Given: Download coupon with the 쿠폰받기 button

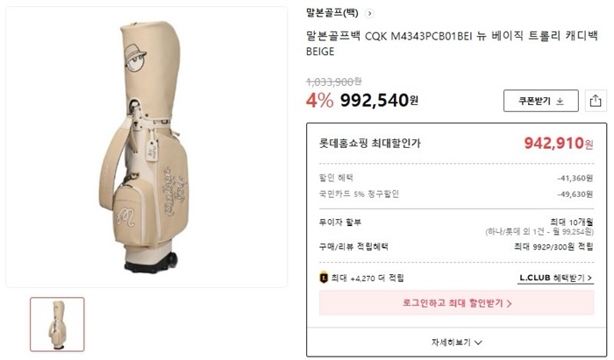Looking at the screenshot, I should click(x=540, y=101).
